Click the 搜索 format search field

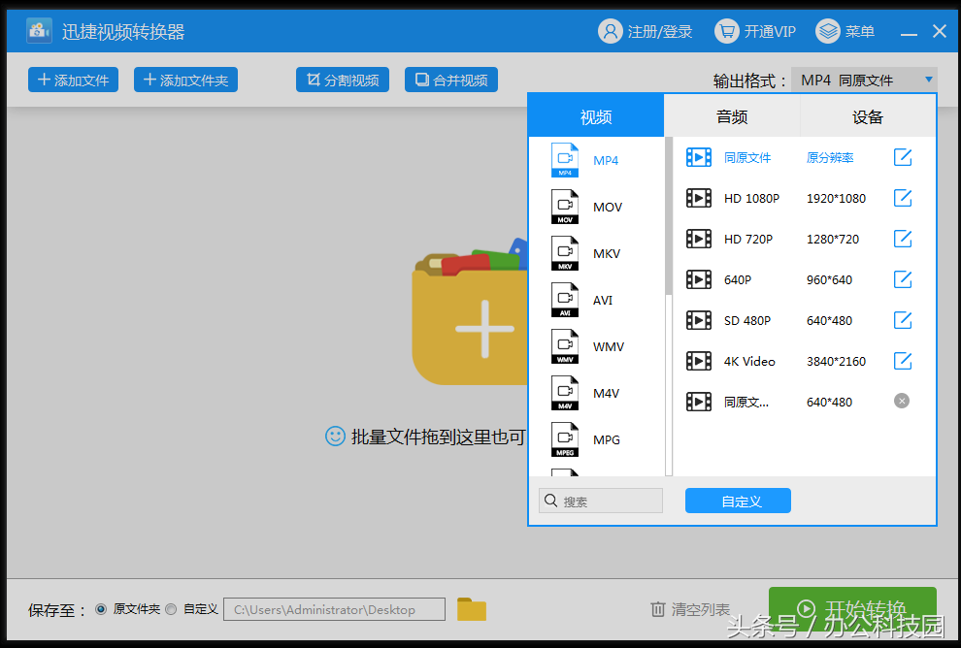(x=601, y=501)
